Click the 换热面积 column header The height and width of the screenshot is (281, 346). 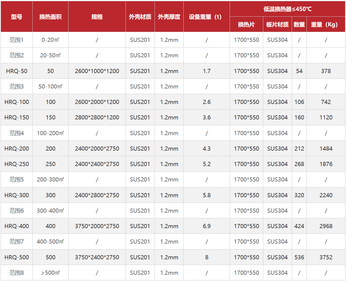tap(50, 17)
